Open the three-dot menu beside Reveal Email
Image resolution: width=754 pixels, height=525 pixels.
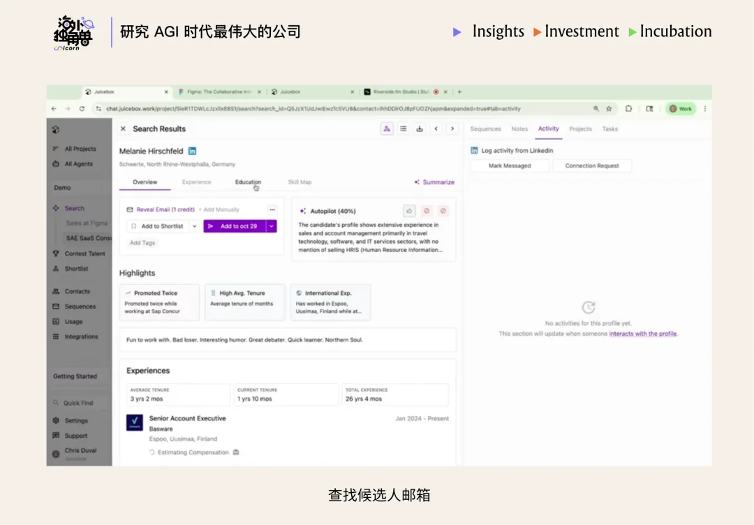272,209
